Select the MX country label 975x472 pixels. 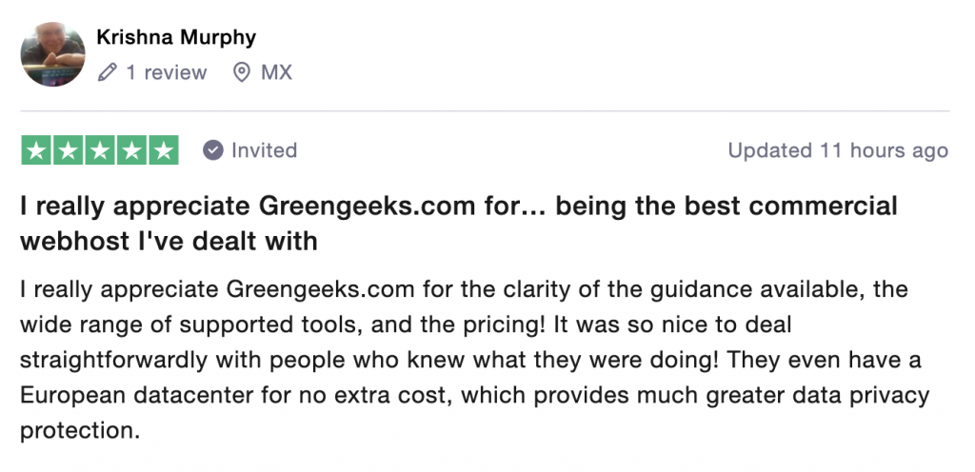276,72
